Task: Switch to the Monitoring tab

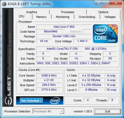Action: click(x=63, y=17)
